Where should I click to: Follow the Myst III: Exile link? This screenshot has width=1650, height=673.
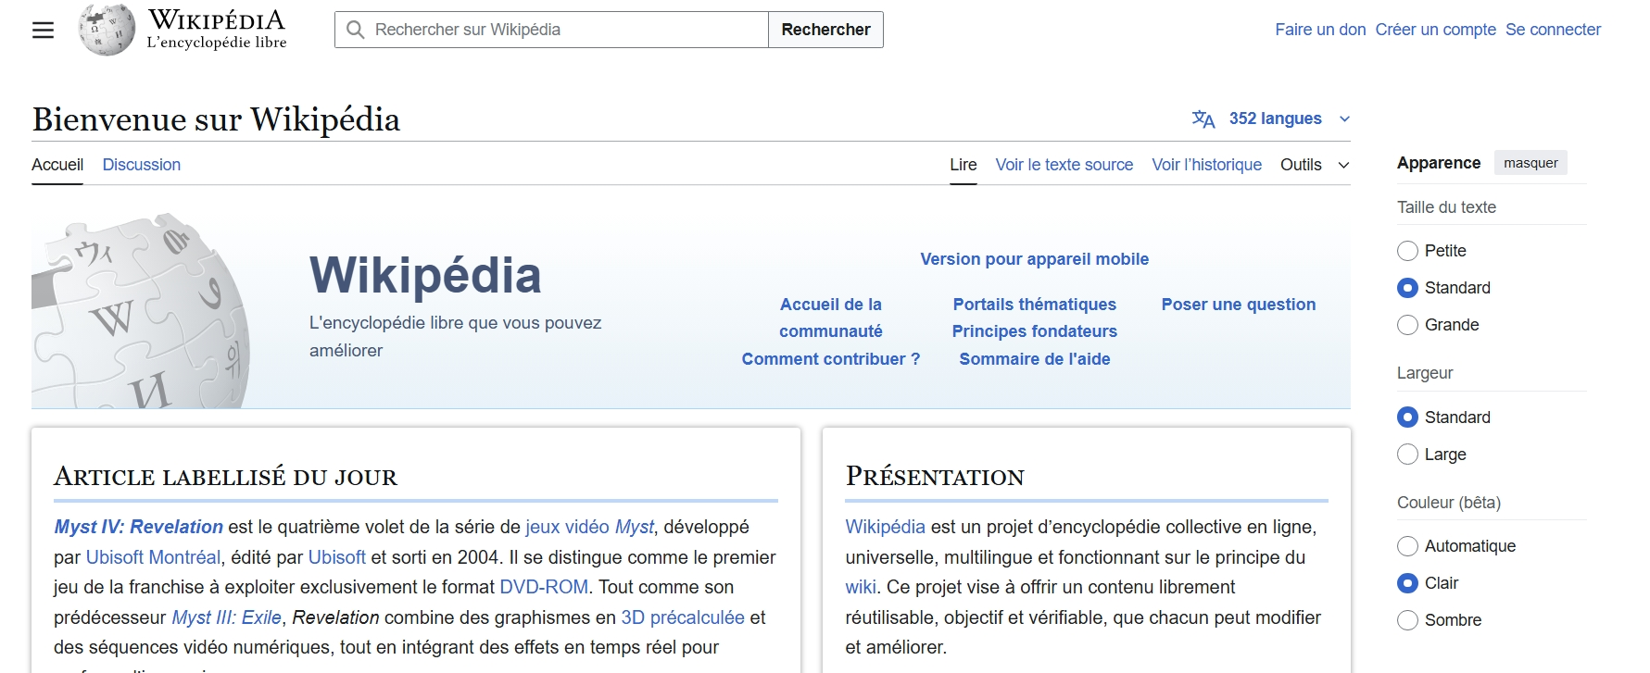(226, 617)
